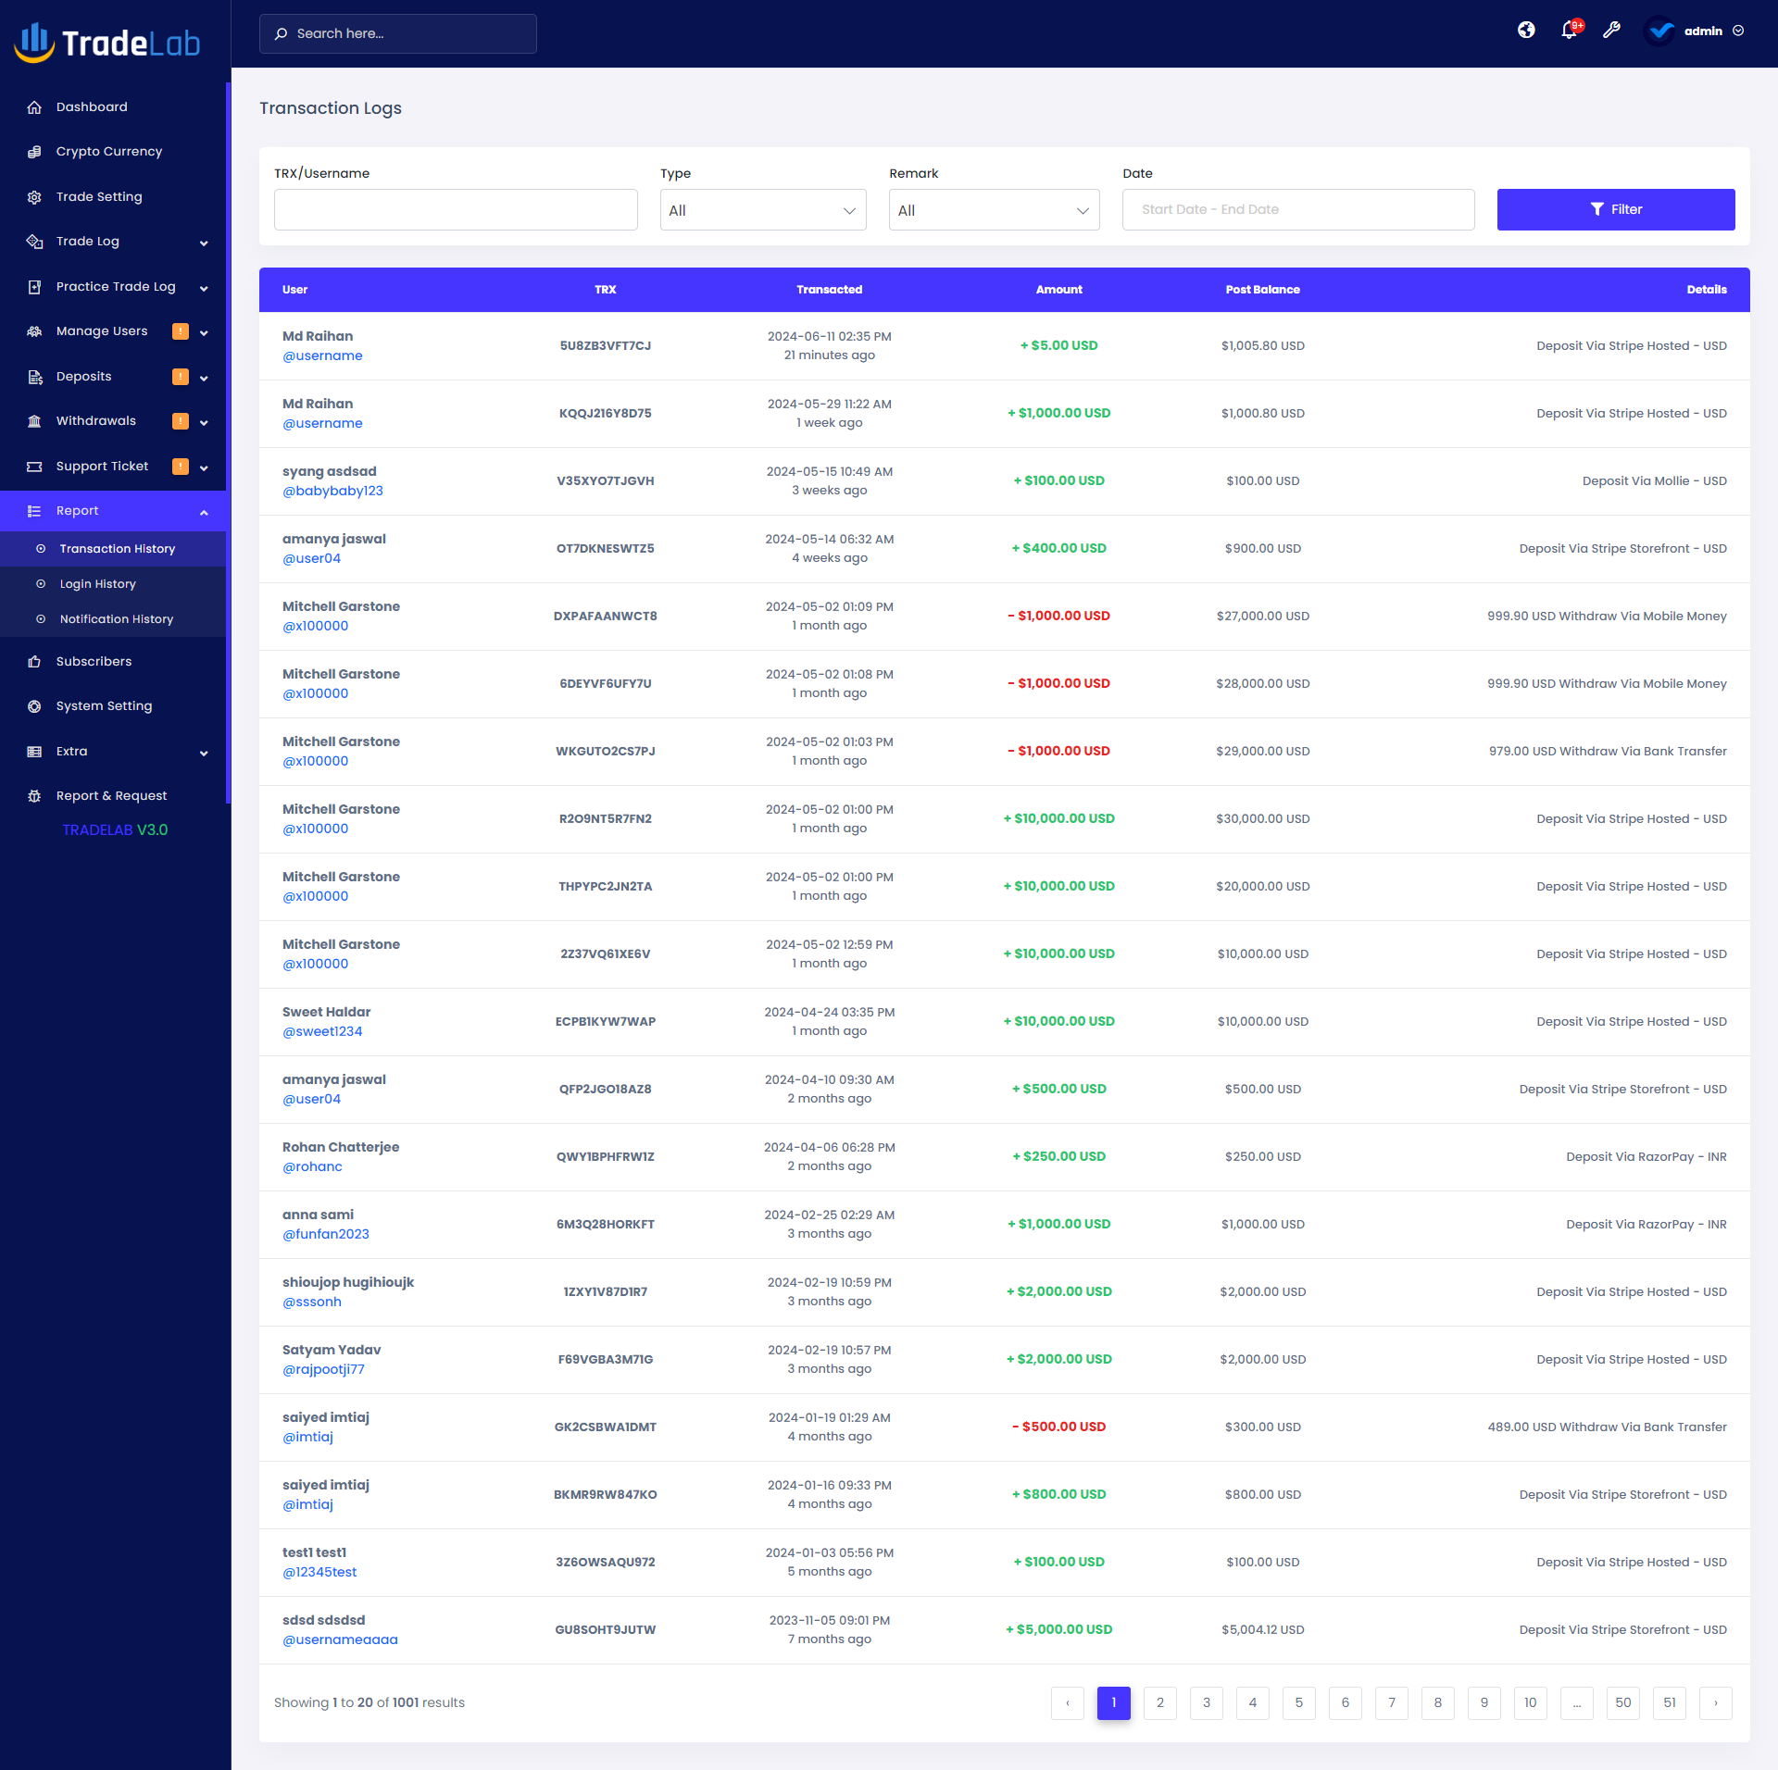Open Login History submenu item
1778x1770 pixels.
97,584
